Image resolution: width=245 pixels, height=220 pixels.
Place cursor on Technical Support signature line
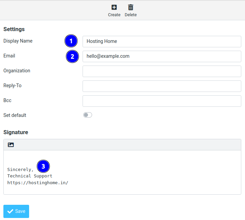[30, 176]
